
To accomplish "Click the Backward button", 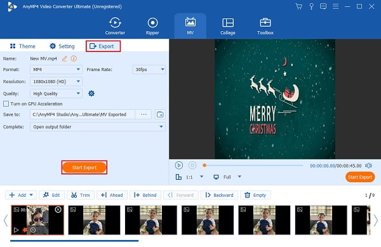I will click(220, 195).
